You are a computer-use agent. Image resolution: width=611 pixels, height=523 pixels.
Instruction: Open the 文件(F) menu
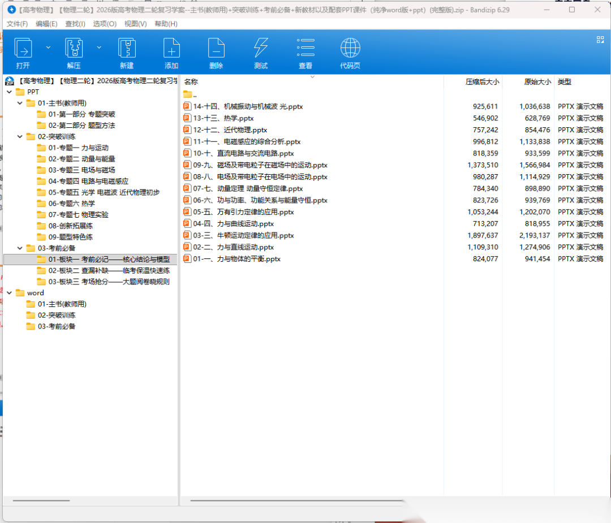pos(17,24)
